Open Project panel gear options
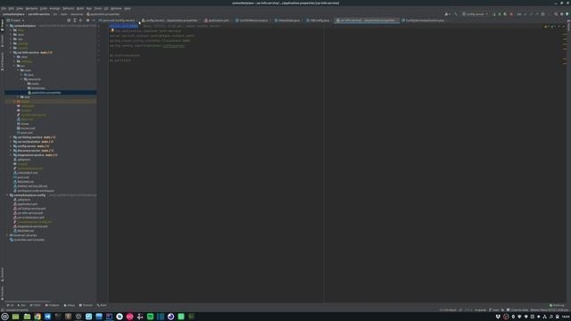The width and height of the screenshot is (571, 321). (x=87, y=21)
